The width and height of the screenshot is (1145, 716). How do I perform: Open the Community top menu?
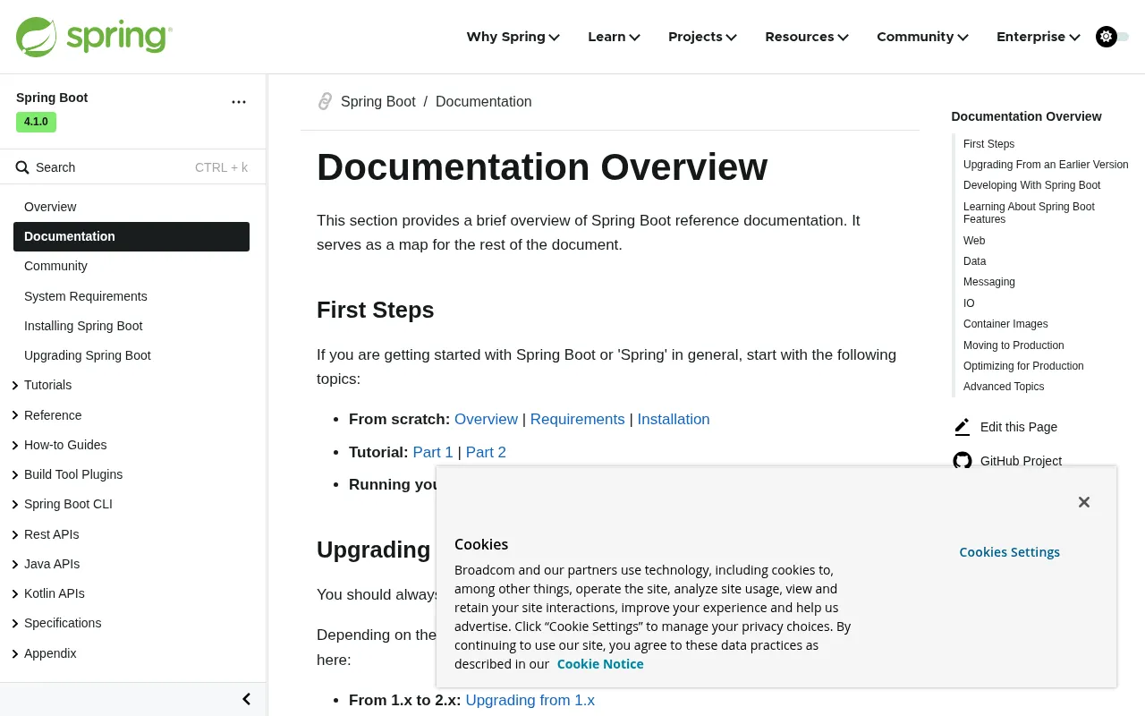coord(922,37)
